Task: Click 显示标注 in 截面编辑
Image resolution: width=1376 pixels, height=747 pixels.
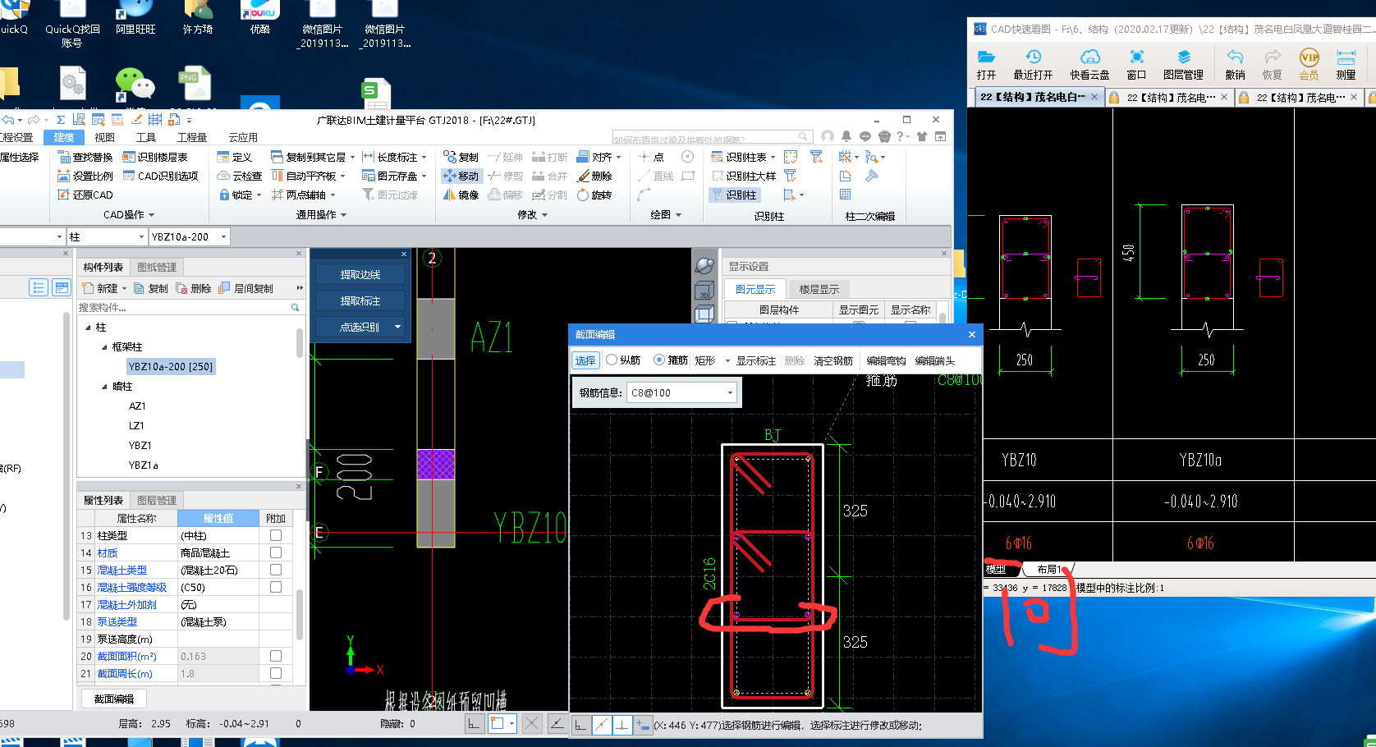Action: 755,360
